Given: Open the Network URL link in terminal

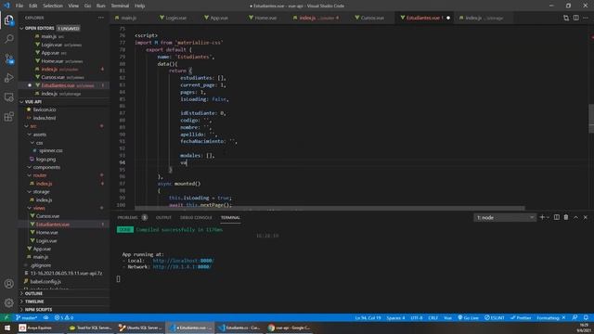Looking at the screenshot, I should click(182, 267).
